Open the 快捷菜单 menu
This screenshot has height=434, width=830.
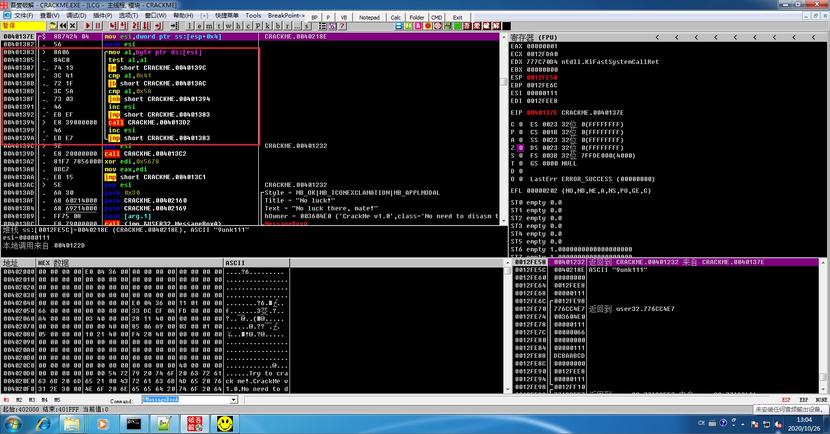[227, 16]
